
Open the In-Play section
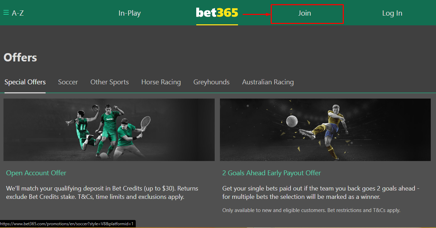[x=129, y=13]
